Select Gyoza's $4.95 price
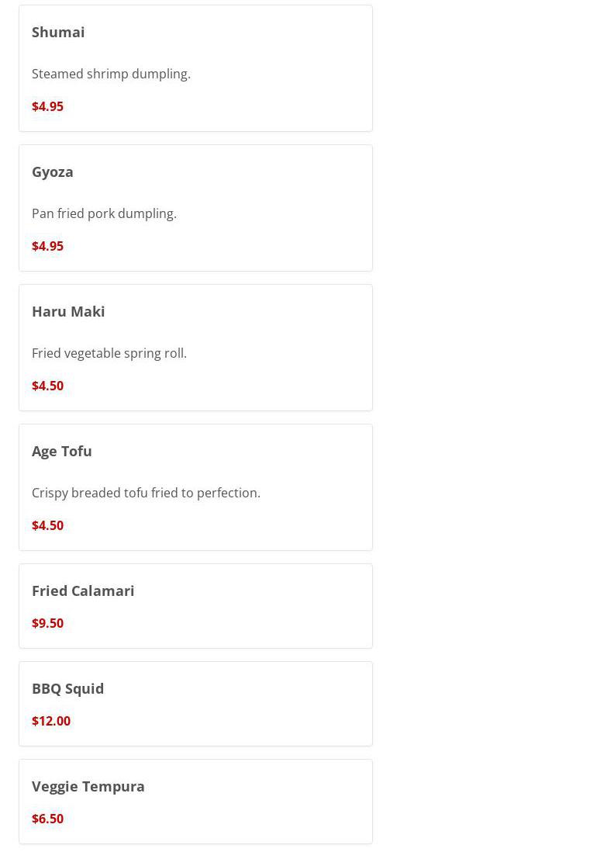The height and width of the screenshot is (852, 597). 47,246
